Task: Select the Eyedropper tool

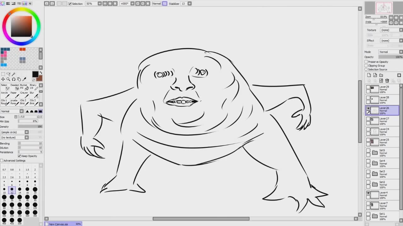Action: click(25, 79)
